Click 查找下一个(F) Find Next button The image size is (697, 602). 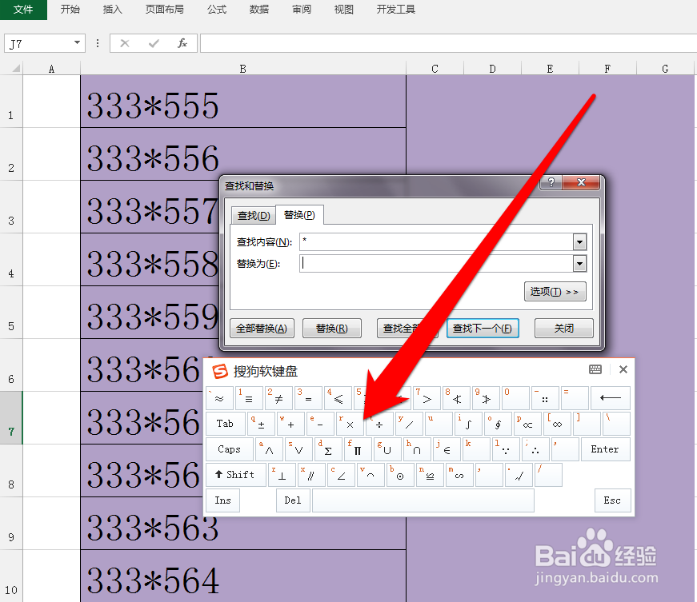483,328
